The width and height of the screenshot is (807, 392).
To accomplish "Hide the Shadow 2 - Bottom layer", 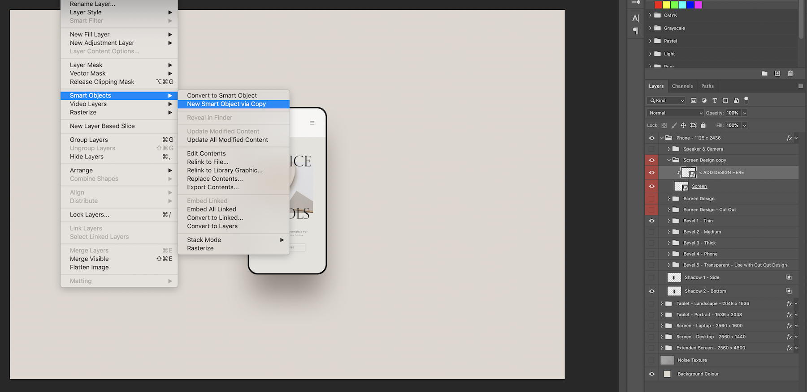I will pos(652,291).
